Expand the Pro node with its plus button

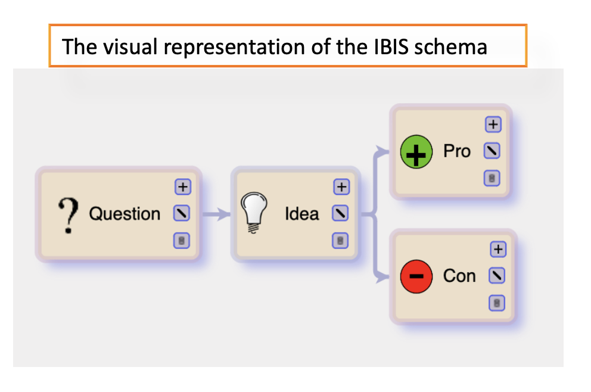pos(493,125)
